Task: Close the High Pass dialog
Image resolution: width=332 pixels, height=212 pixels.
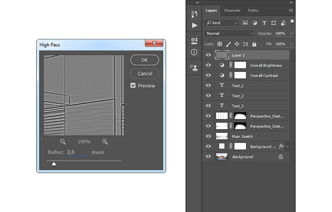Action: (x=154, y=43)
